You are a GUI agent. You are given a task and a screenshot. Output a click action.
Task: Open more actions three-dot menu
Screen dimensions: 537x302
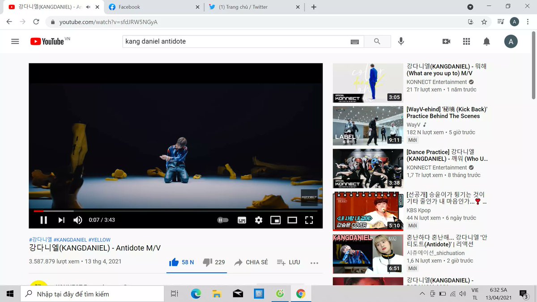click(x=314, y=263)
